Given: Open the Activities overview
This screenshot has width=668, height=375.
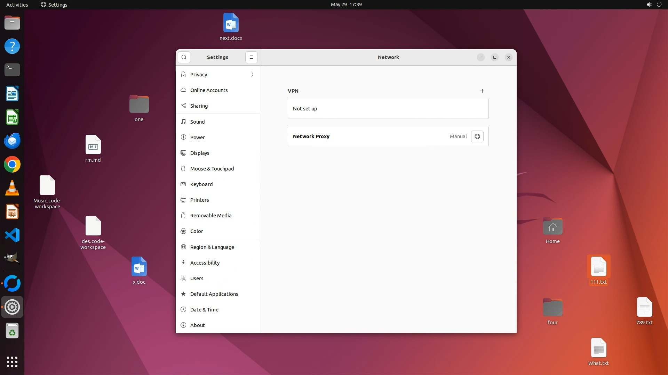Looking at the screenshot, I should click(17, 5).
